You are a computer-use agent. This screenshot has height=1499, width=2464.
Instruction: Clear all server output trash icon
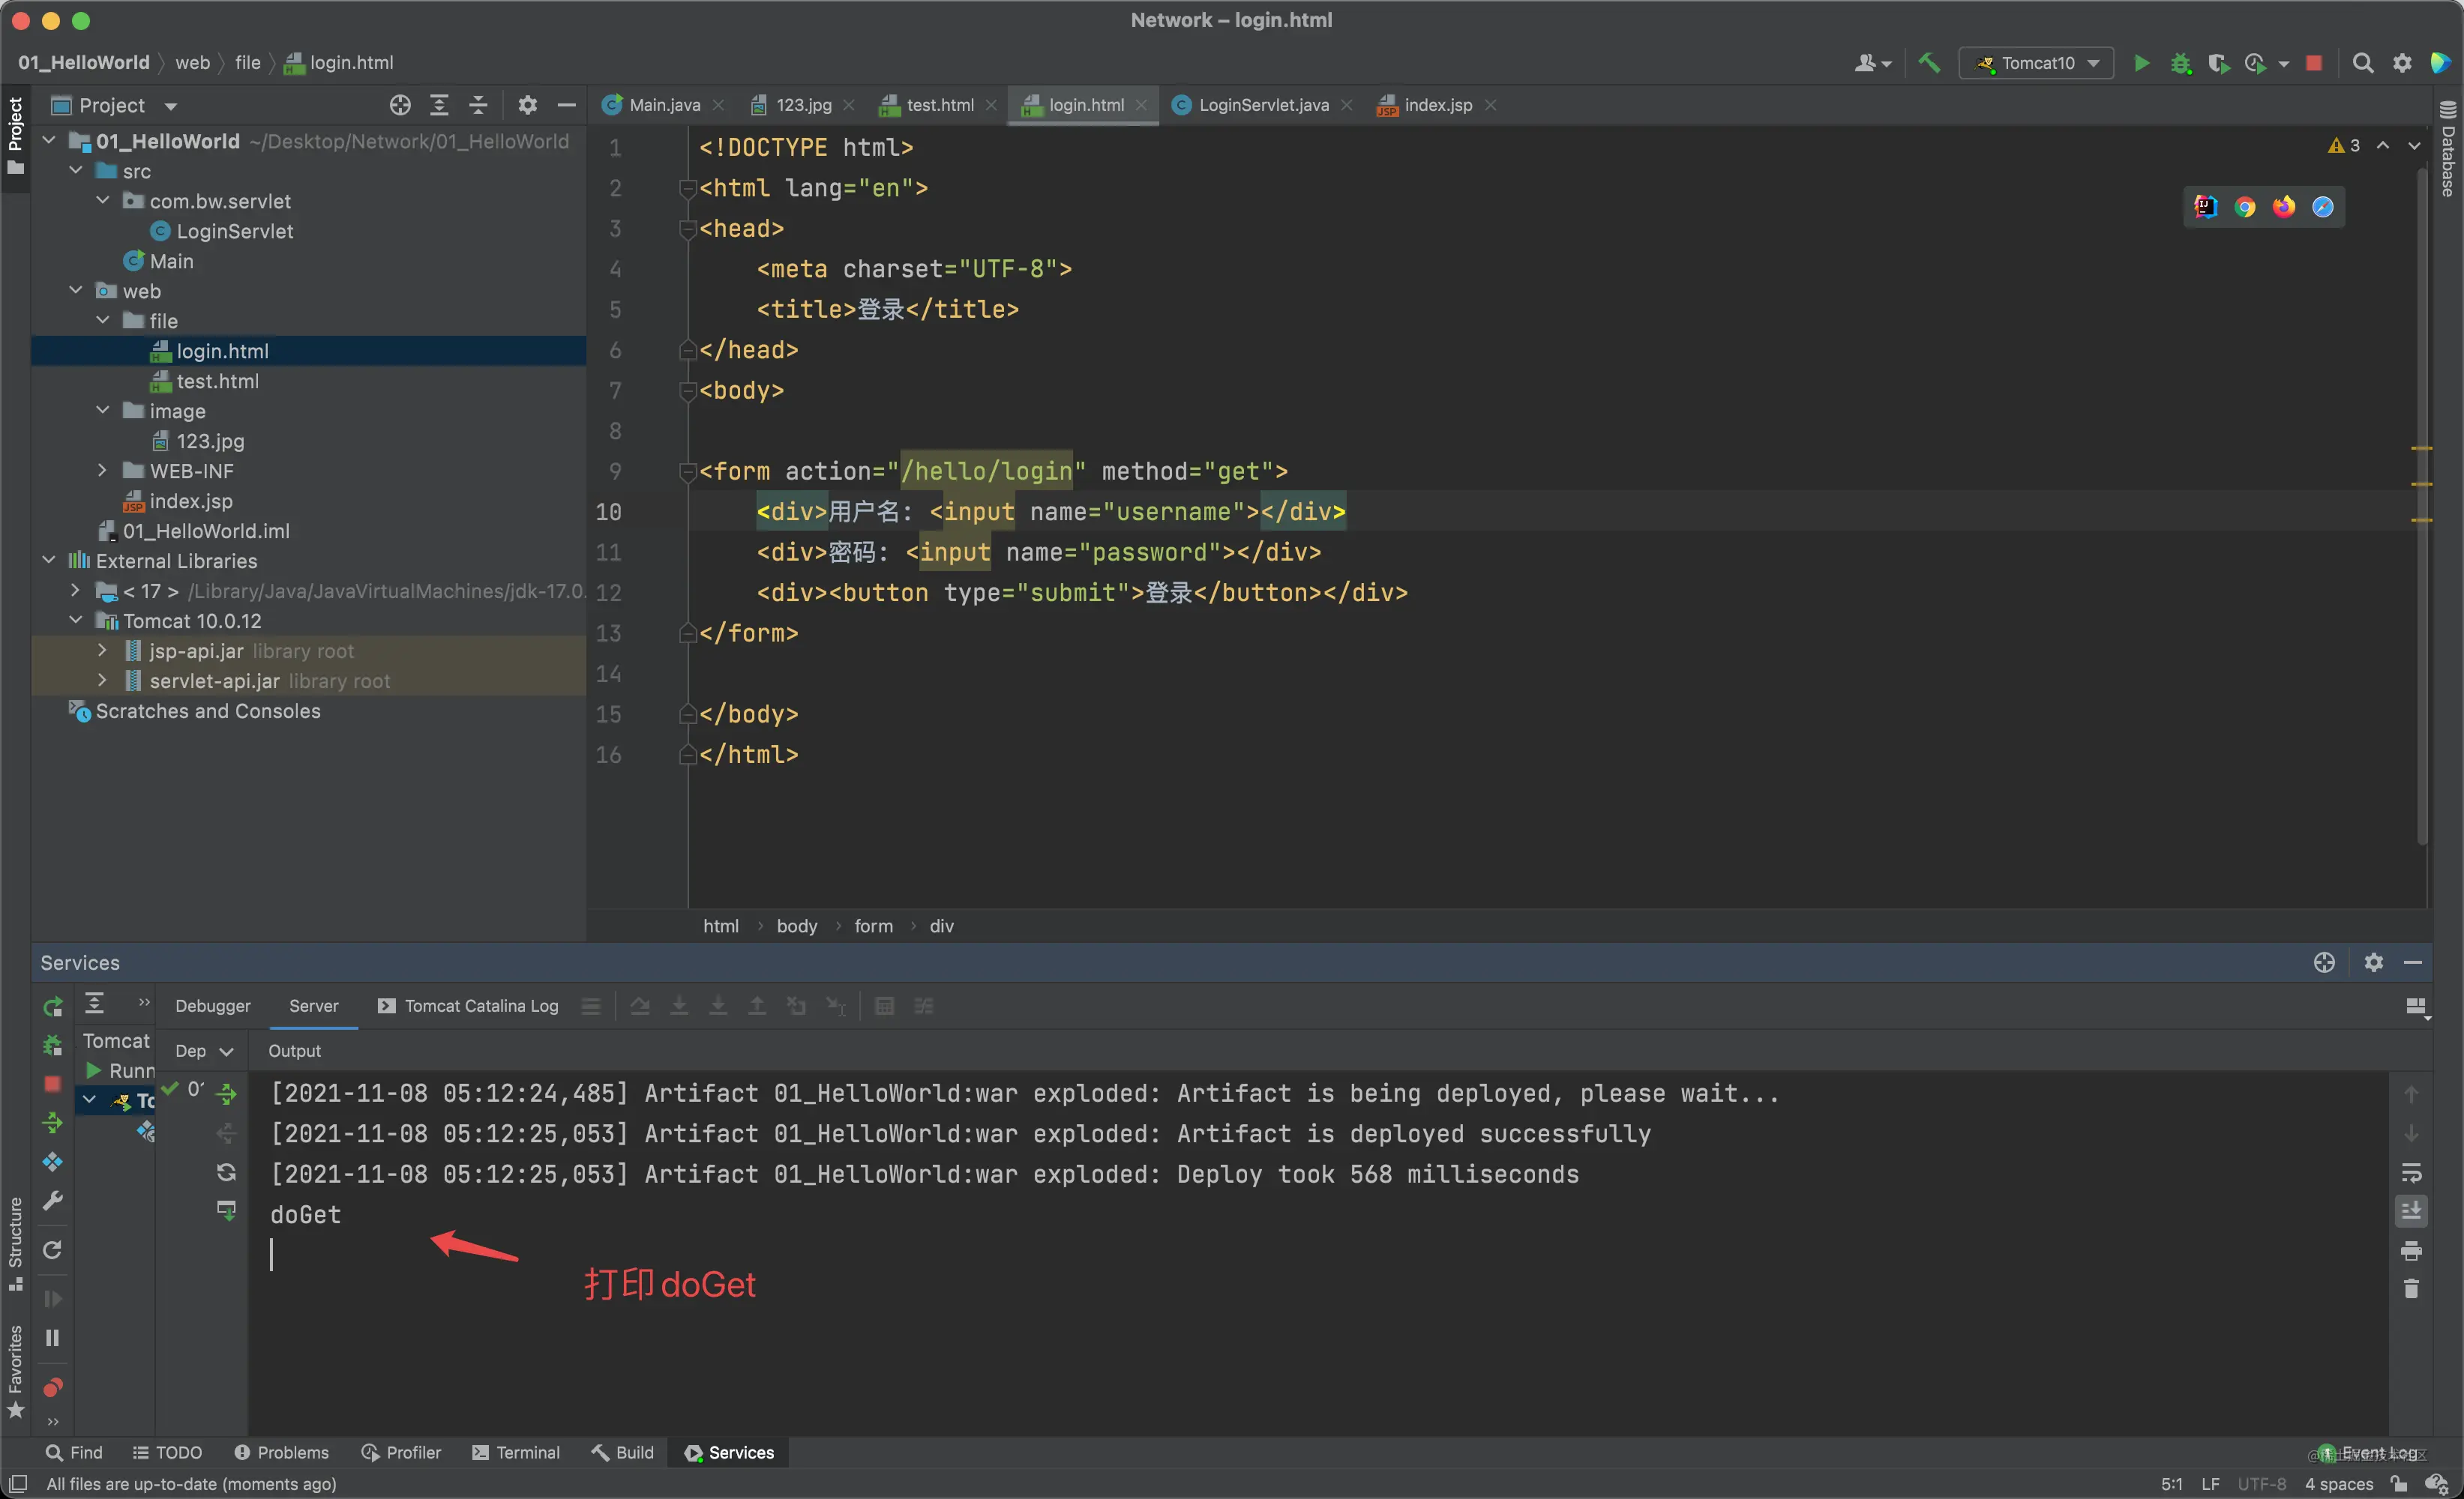[2411, 1289]
